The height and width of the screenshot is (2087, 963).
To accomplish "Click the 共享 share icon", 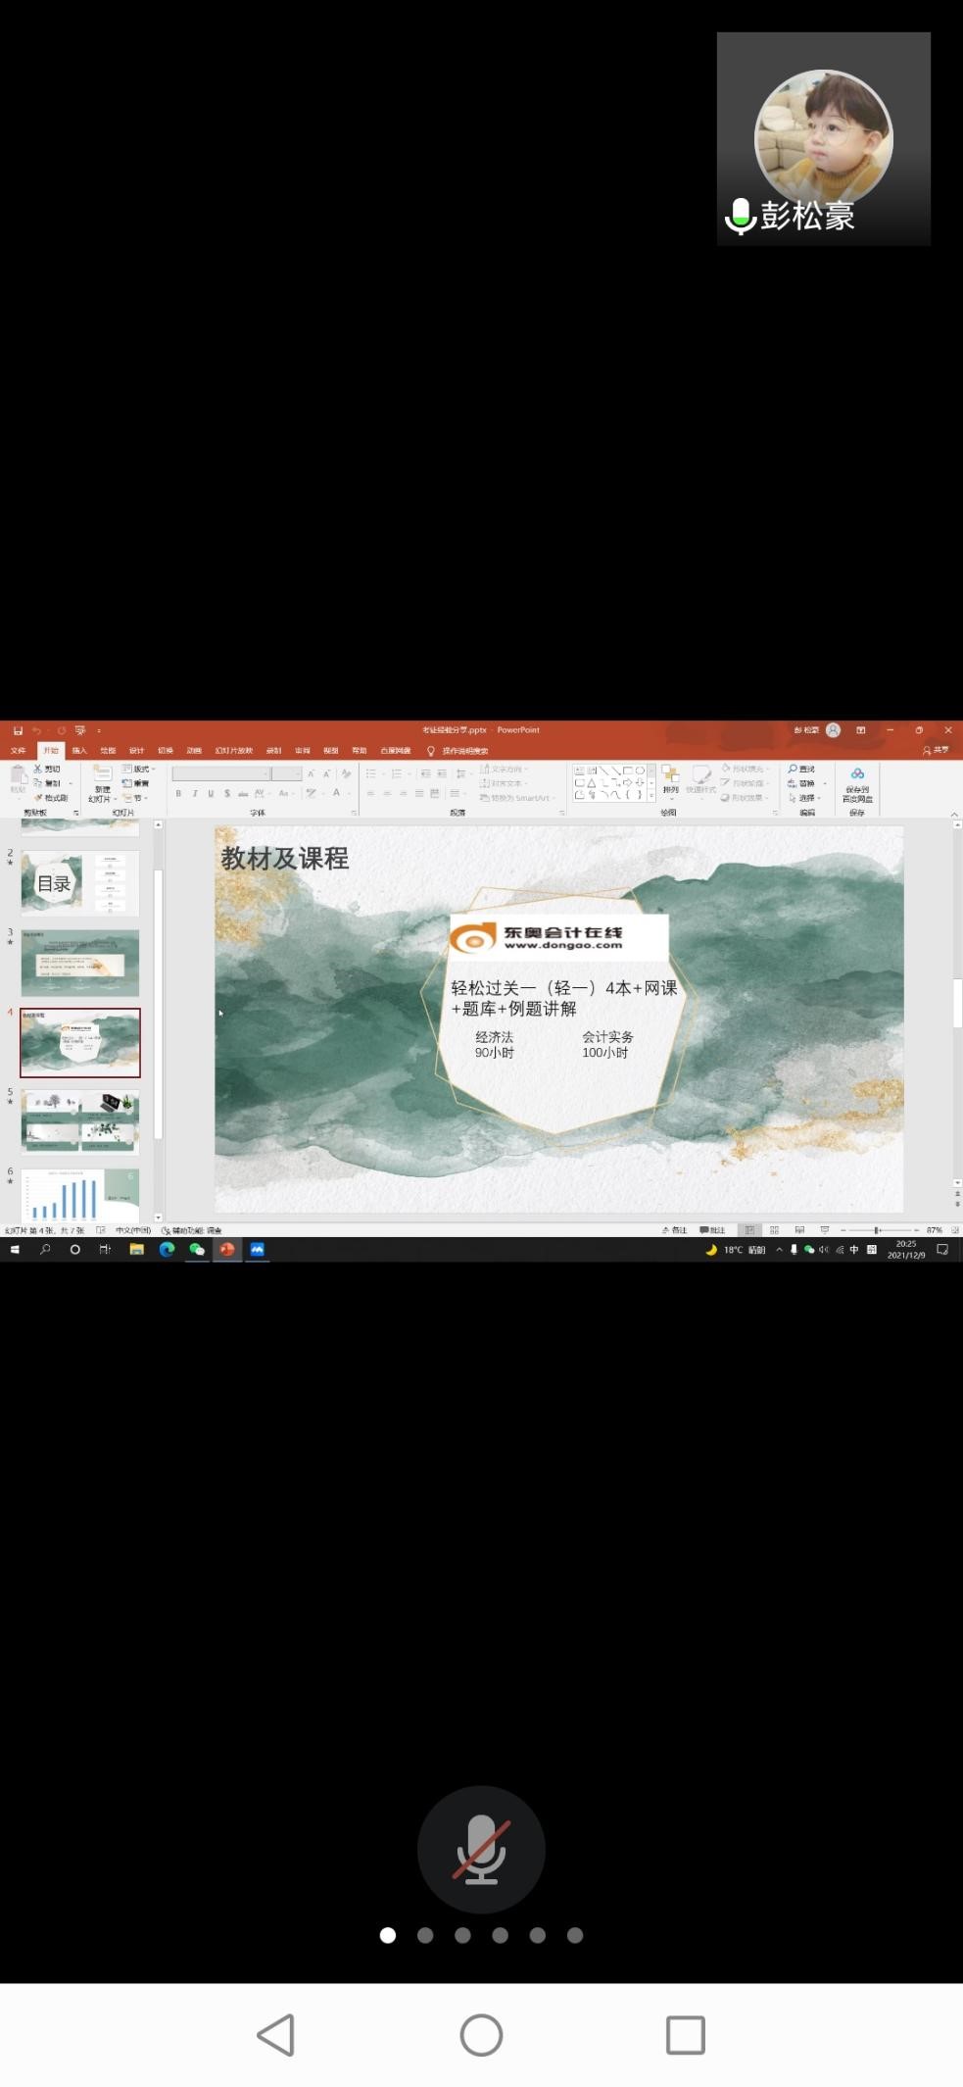I will (935, 751).
